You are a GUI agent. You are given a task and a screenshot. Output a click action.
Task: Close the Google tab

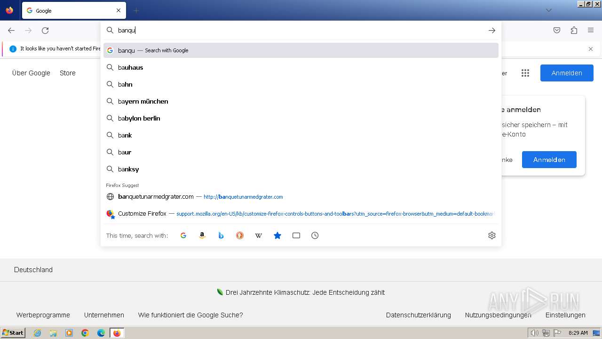coord(119,10)
